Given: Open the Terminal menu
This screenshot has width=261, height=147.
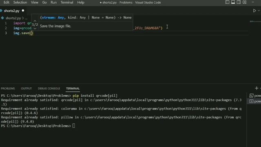Looking at the screenshot, I should [x=67, y=2].
